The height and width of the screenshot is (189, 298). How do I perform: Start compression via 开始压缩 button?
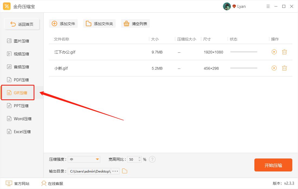(x=273, y=165)
